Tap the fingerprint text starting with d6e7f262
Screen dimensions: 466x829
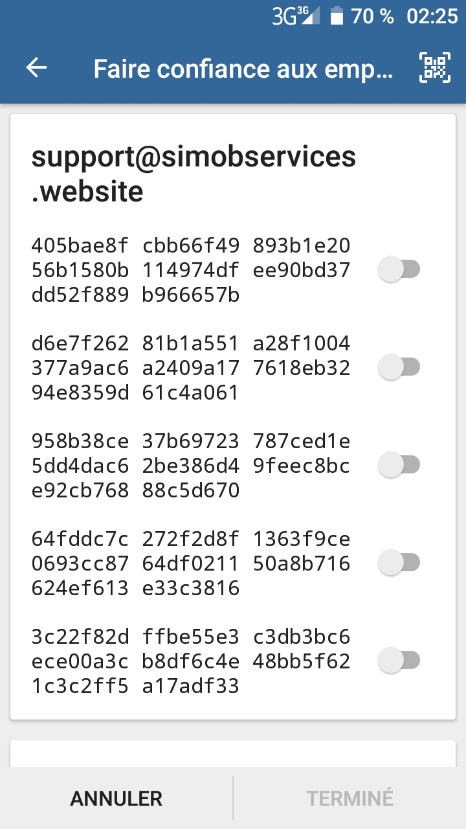point(191,368)
